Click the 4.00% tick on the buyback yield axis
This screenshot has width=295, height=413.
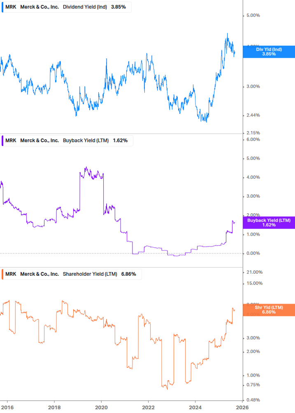coord(253,178)
